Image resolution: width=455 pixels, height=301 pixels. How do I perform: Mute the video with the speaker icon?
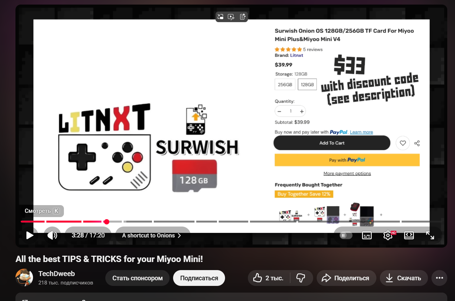52,235
